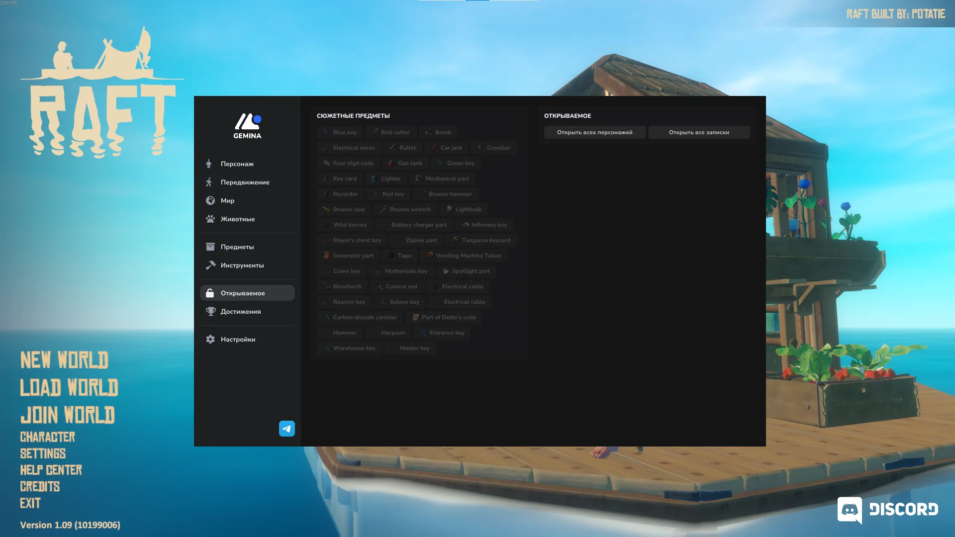Select the Мир globe icon
Viewport: 955px width, 537px height.
tap(210, 200)
